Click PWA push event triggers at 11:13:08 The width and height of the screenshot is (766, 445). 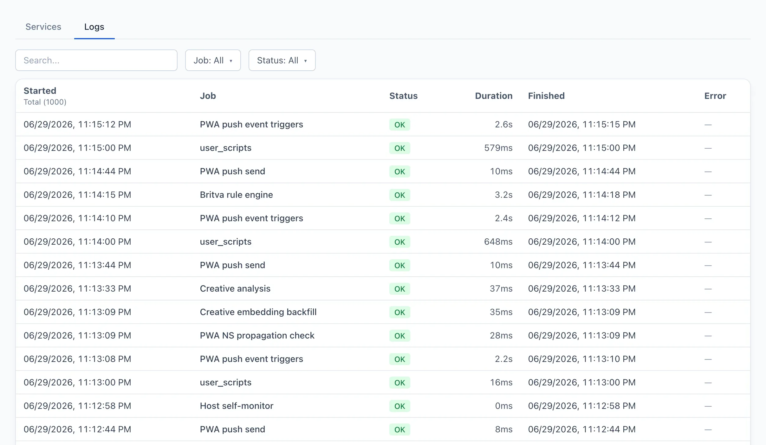pos(251,359)
